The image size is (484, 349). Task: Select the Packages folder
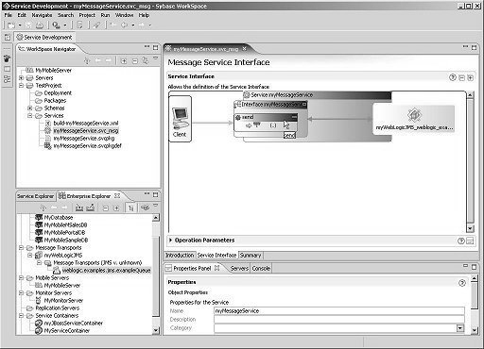(55, 101)
